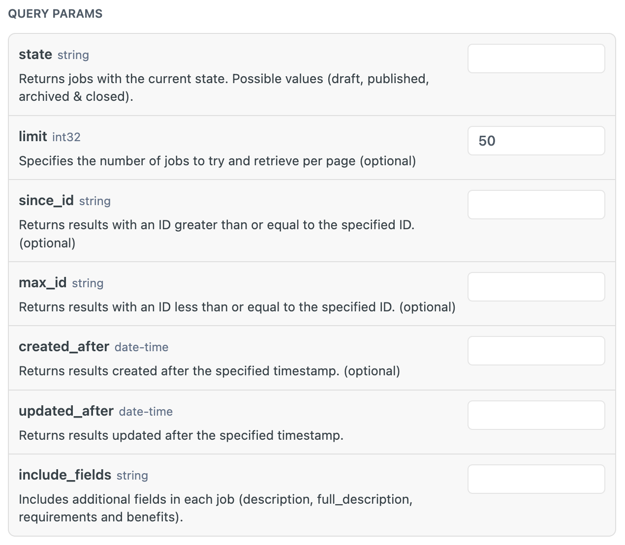
Task: Click the updated_after parameter label
Action: pos(66,411)
